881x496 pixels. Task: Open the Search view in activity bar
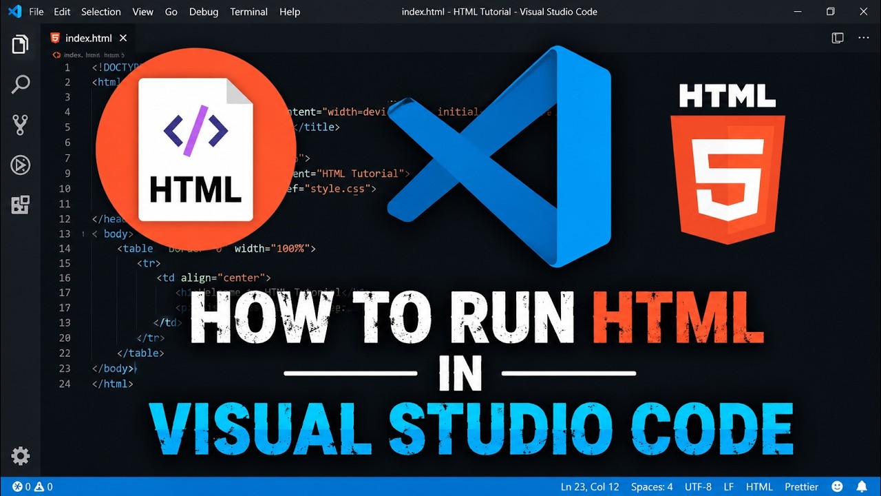click(20, 85)
